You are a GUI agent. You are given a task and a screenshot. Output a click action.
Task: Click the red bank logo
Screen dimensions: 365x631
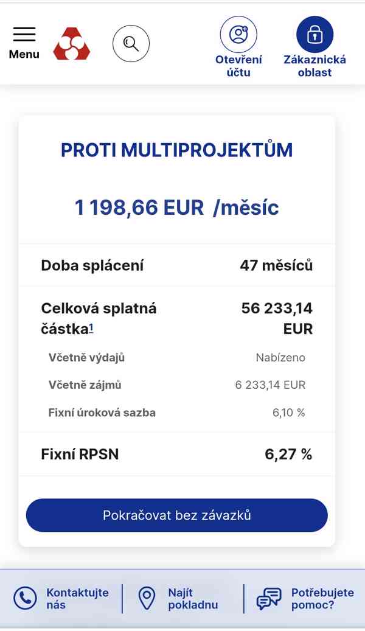(72, 44)
